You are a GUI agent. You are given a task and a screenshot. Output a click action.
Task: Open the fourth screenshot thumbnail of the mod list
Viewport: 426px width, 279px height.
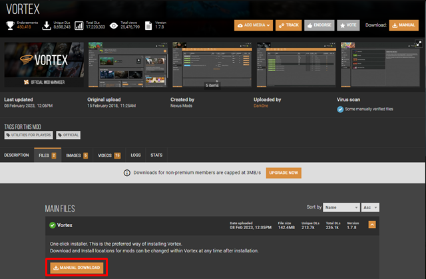[x=296, y=64]
